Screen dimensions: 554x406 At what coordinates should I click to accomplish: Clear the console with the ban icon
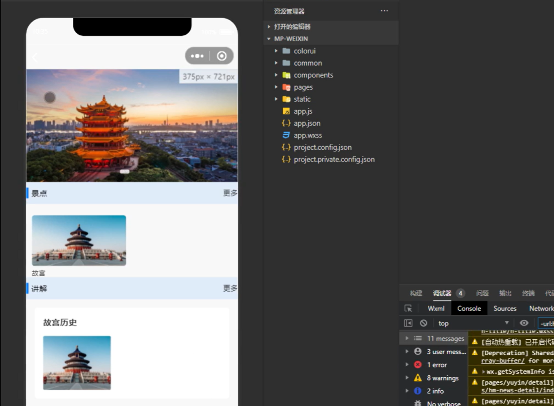pos(424,323)
